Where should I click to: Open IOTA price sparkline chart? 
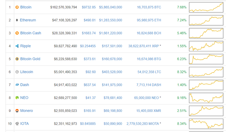point(206,124)
